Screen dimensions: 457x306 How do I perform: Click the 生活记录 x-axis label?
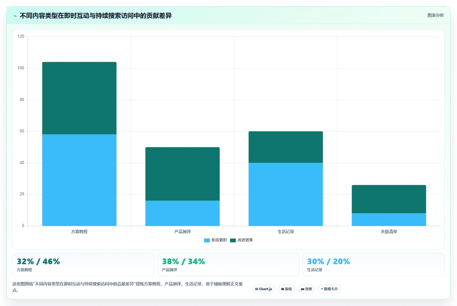286,232
